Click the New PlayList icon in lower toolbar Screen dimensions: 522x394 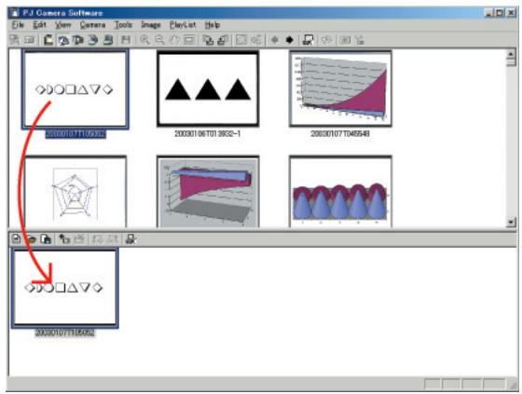[x=16, y=239]
